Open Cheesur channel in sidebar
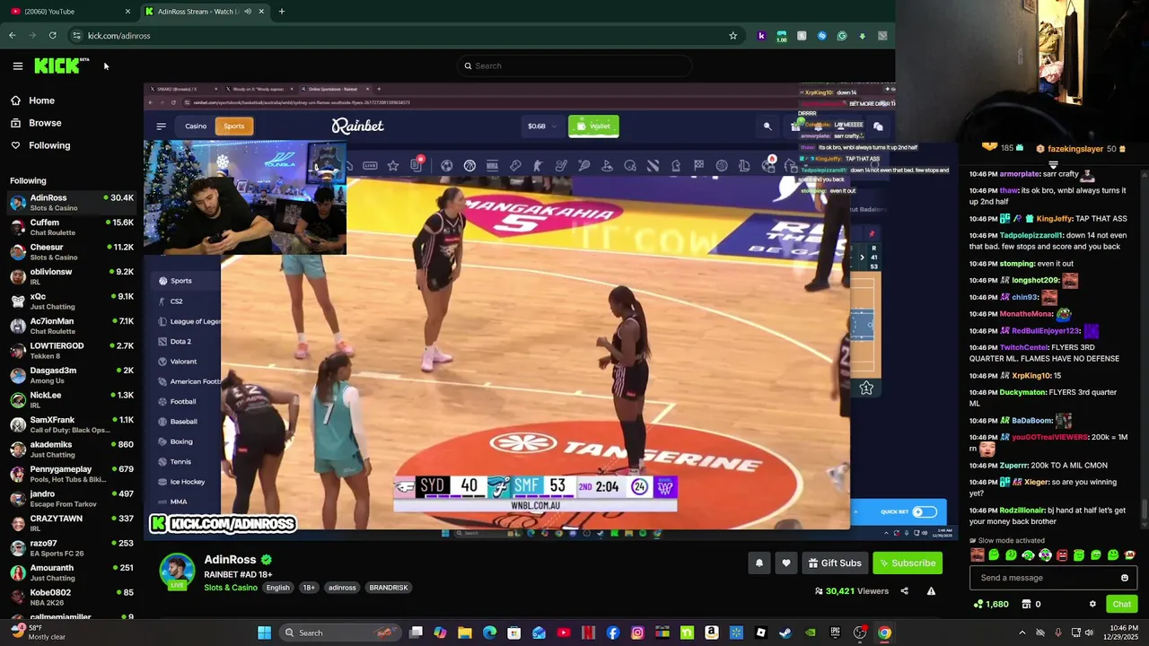 tap(72, 252)
